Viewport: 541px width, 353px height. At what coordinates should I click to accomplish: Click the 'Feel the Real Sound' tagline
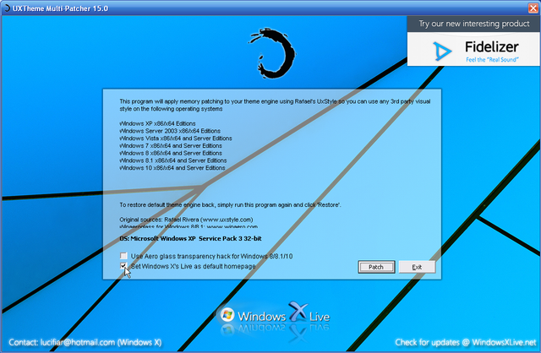(492, 60)
